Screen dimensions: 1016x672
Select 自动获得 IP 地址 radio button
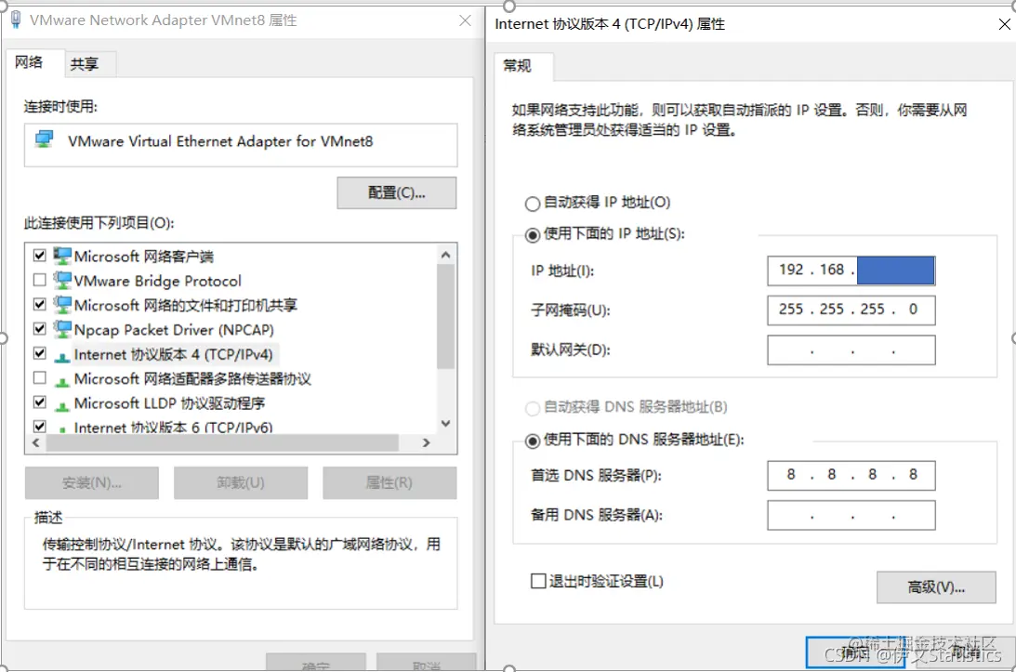(x=531, y=202)
